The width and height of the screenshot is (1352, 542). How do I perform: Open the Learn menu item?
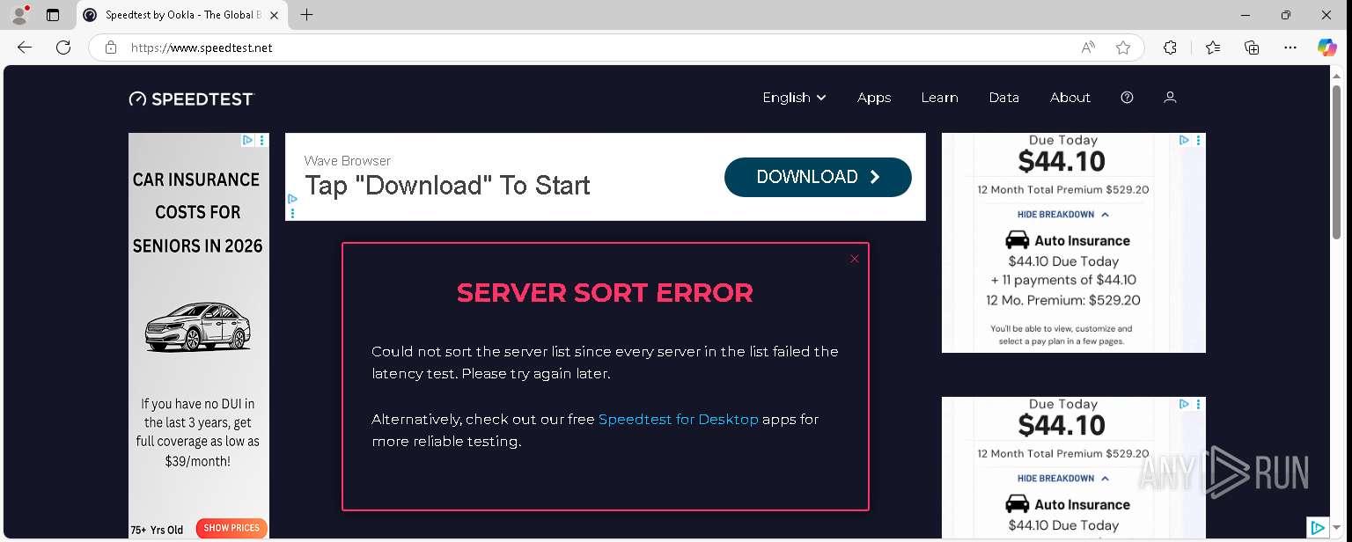coord(939,98)
